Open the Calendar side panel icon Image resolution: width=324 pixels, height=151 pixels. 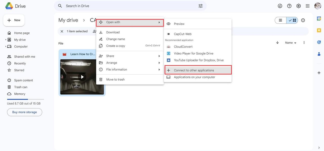[x=319, y=18]
